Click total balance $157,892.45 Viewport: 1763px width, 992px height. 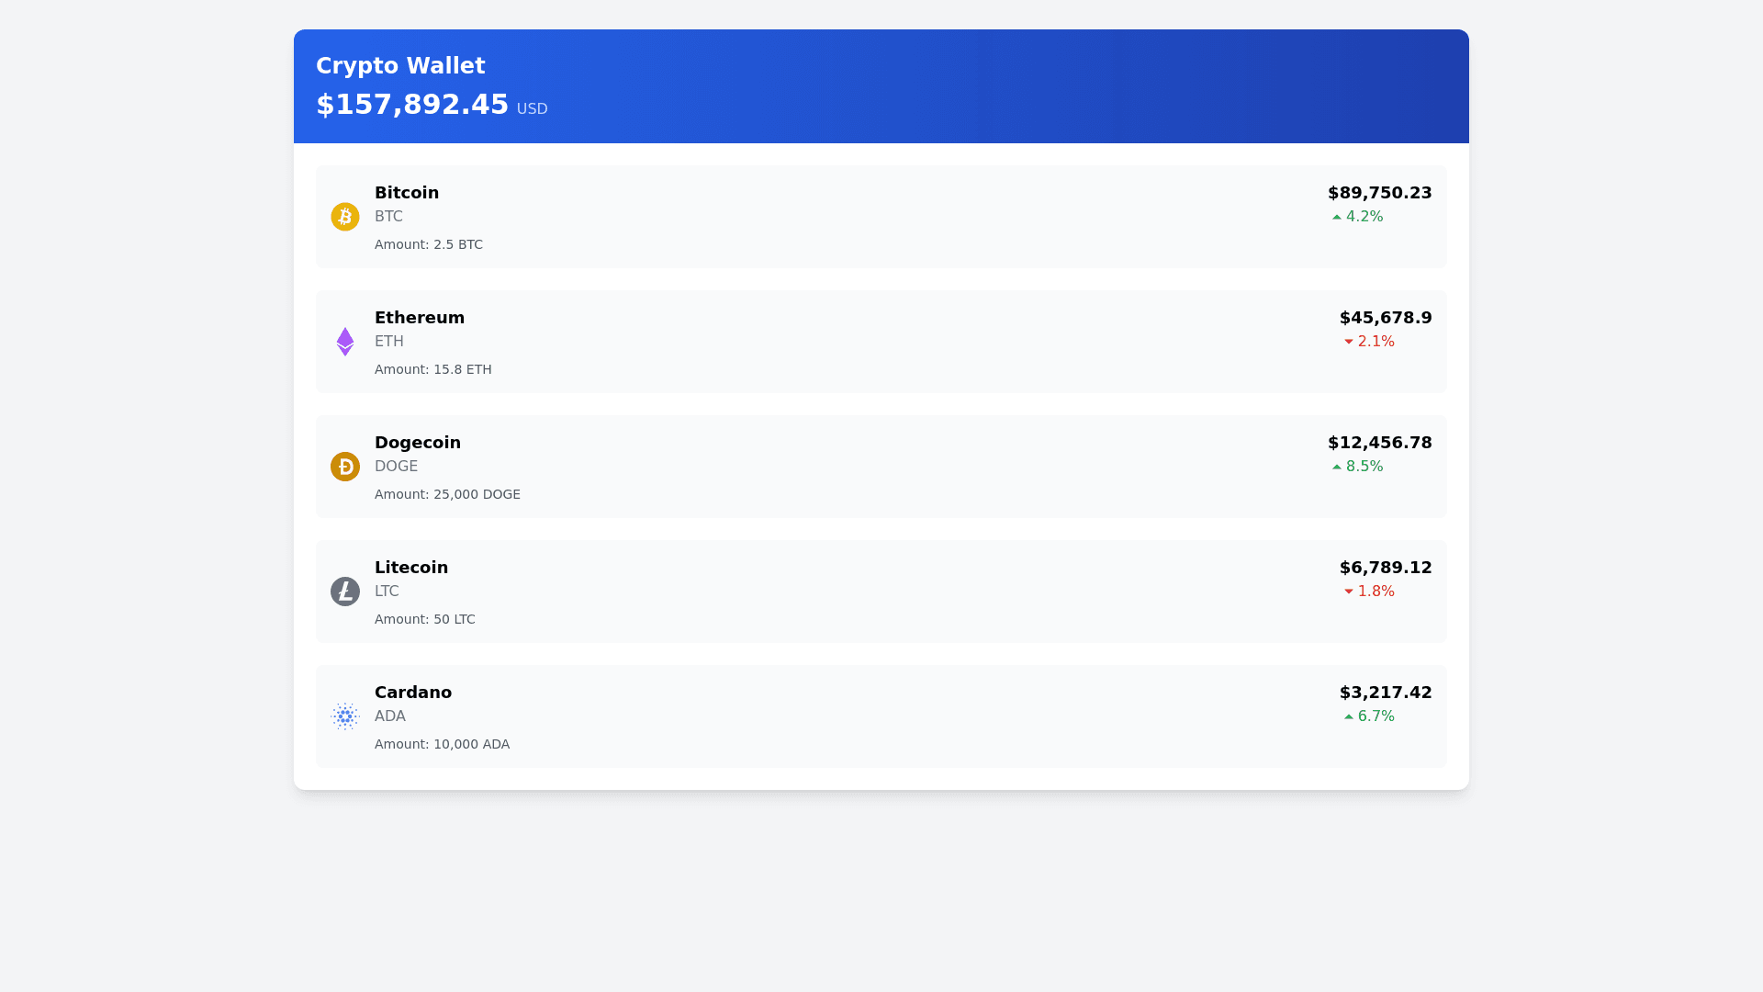(x=412, y=105)
